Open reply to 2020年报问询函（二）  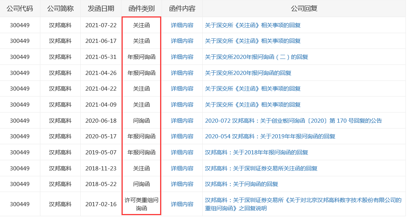[256, 57]
